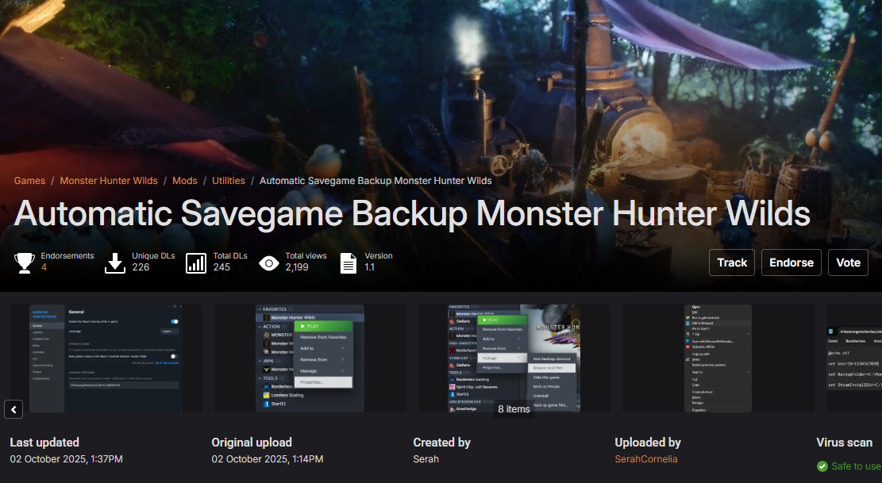
Task: Open Monster Hunter Wilds breadcrumb link
Action: 109,180
